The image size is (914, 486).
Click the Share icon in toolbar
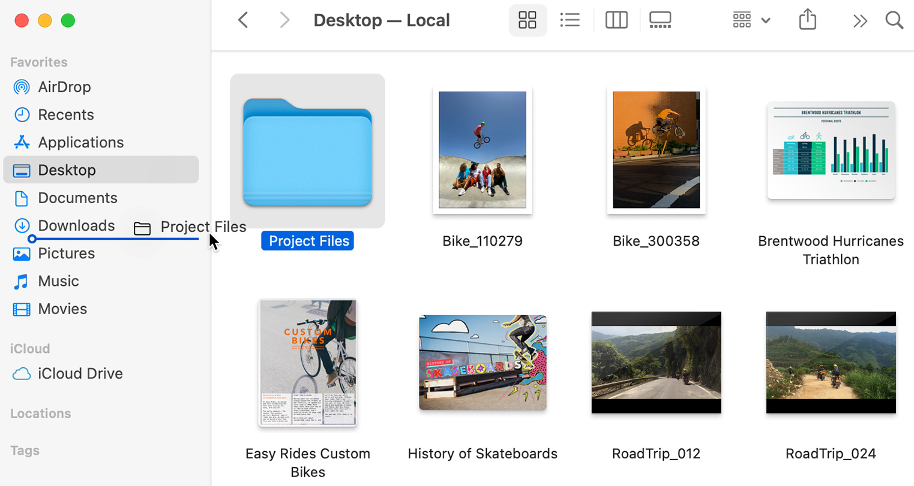click(x=808, y=20)
